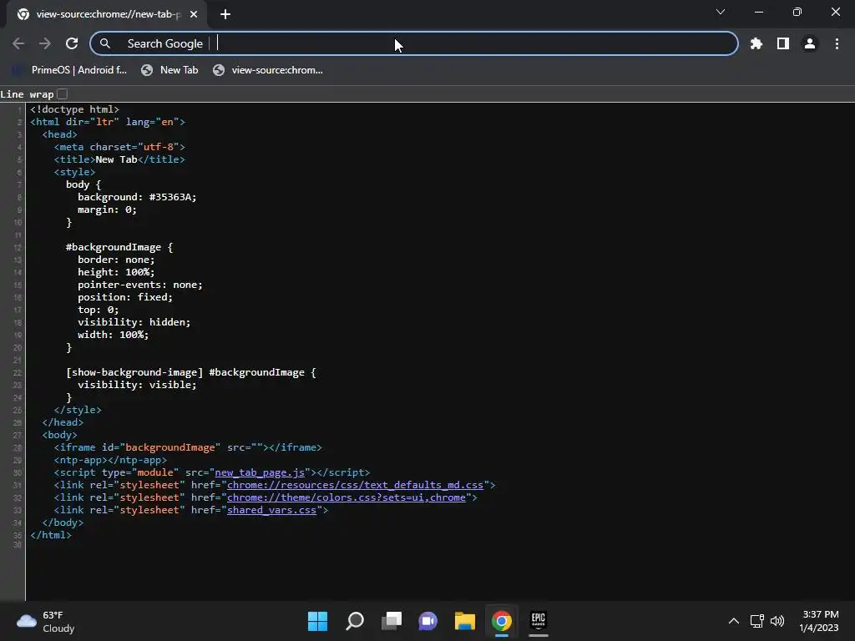This screenshot has width=855, height=641.
Task: Open the shared_vars.css link
Action: click(271, 510)
